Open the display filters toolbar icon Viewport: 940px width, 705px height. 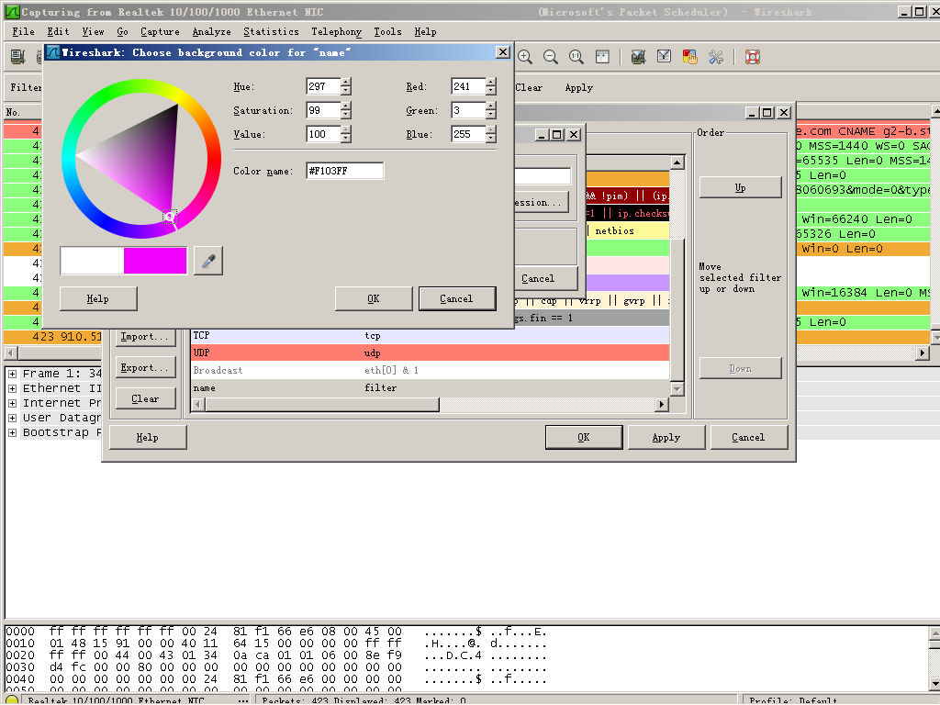pyautogui.click(x=665, y=57)
